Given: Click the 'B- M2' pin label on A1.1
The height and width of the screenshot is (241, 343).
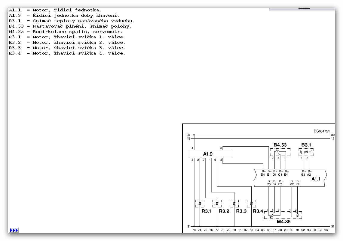Looking at the screenshot, I should point(292,183).
